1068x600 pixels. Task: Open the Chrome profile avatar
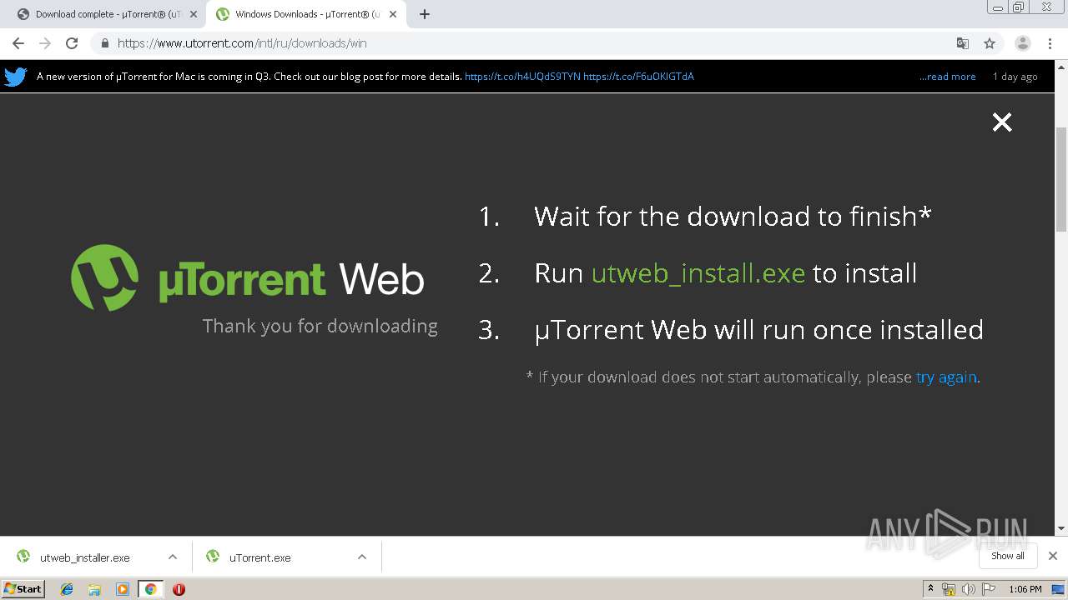coord(1023,43)
